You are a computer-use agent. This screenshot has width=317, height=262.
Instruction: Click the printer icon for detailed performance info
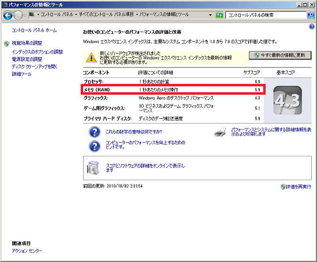coord(221,132)
